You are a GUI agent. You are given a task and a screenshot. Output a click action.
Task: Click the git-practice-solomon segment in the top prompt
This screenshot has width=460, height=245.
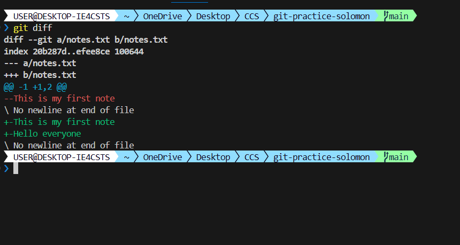tap(321, 16)
